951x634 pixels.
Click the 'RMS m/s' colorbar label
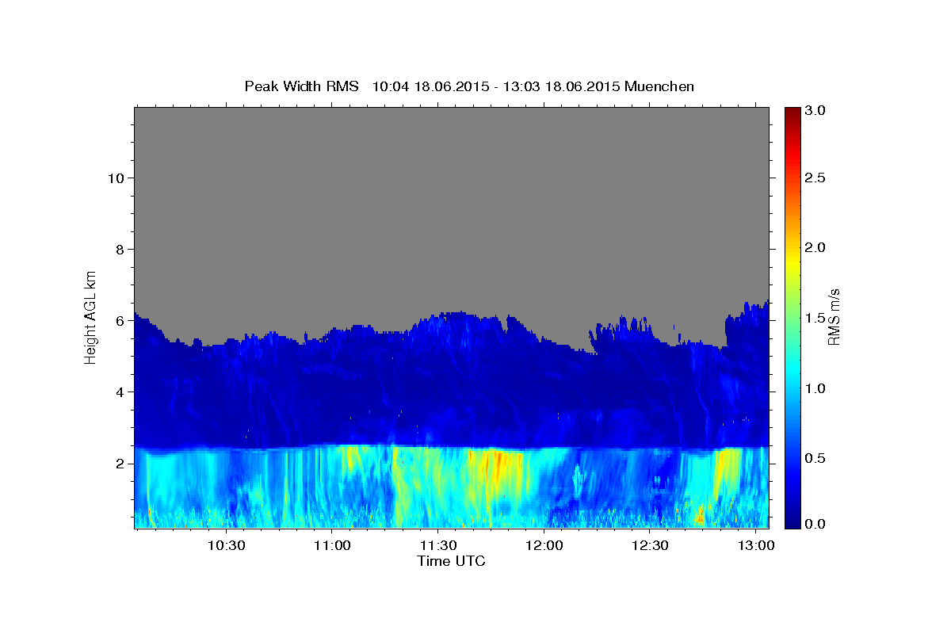click(833, 317)
